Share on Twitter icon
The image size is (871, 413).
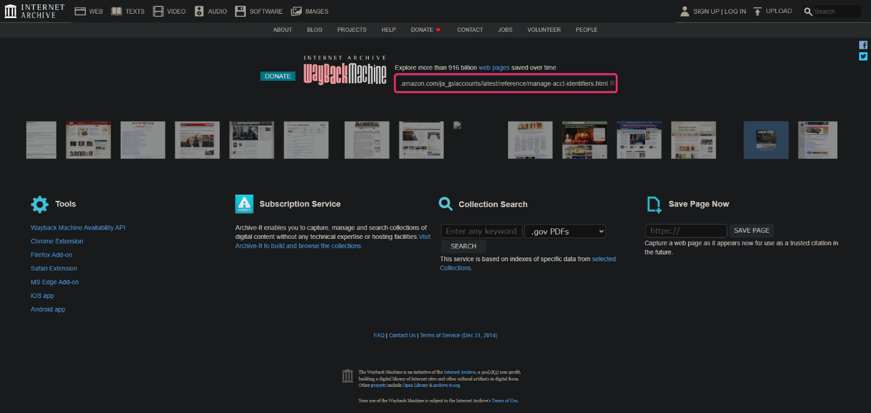pos(864,56)
